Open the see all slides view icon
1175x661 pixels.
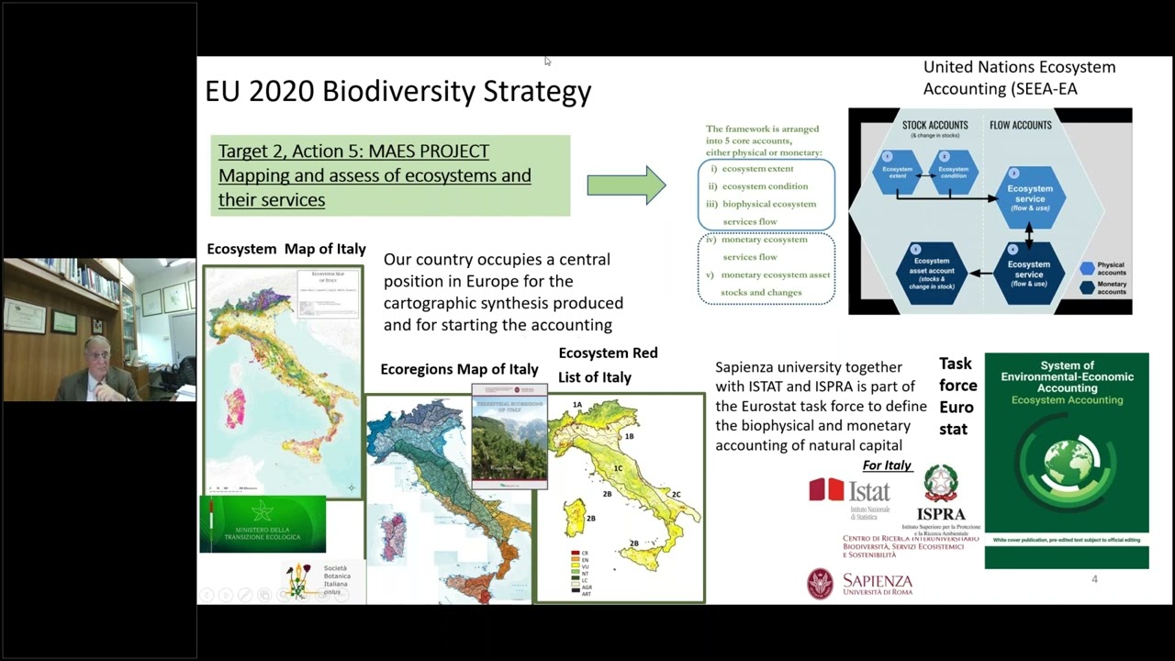[264, 595]
